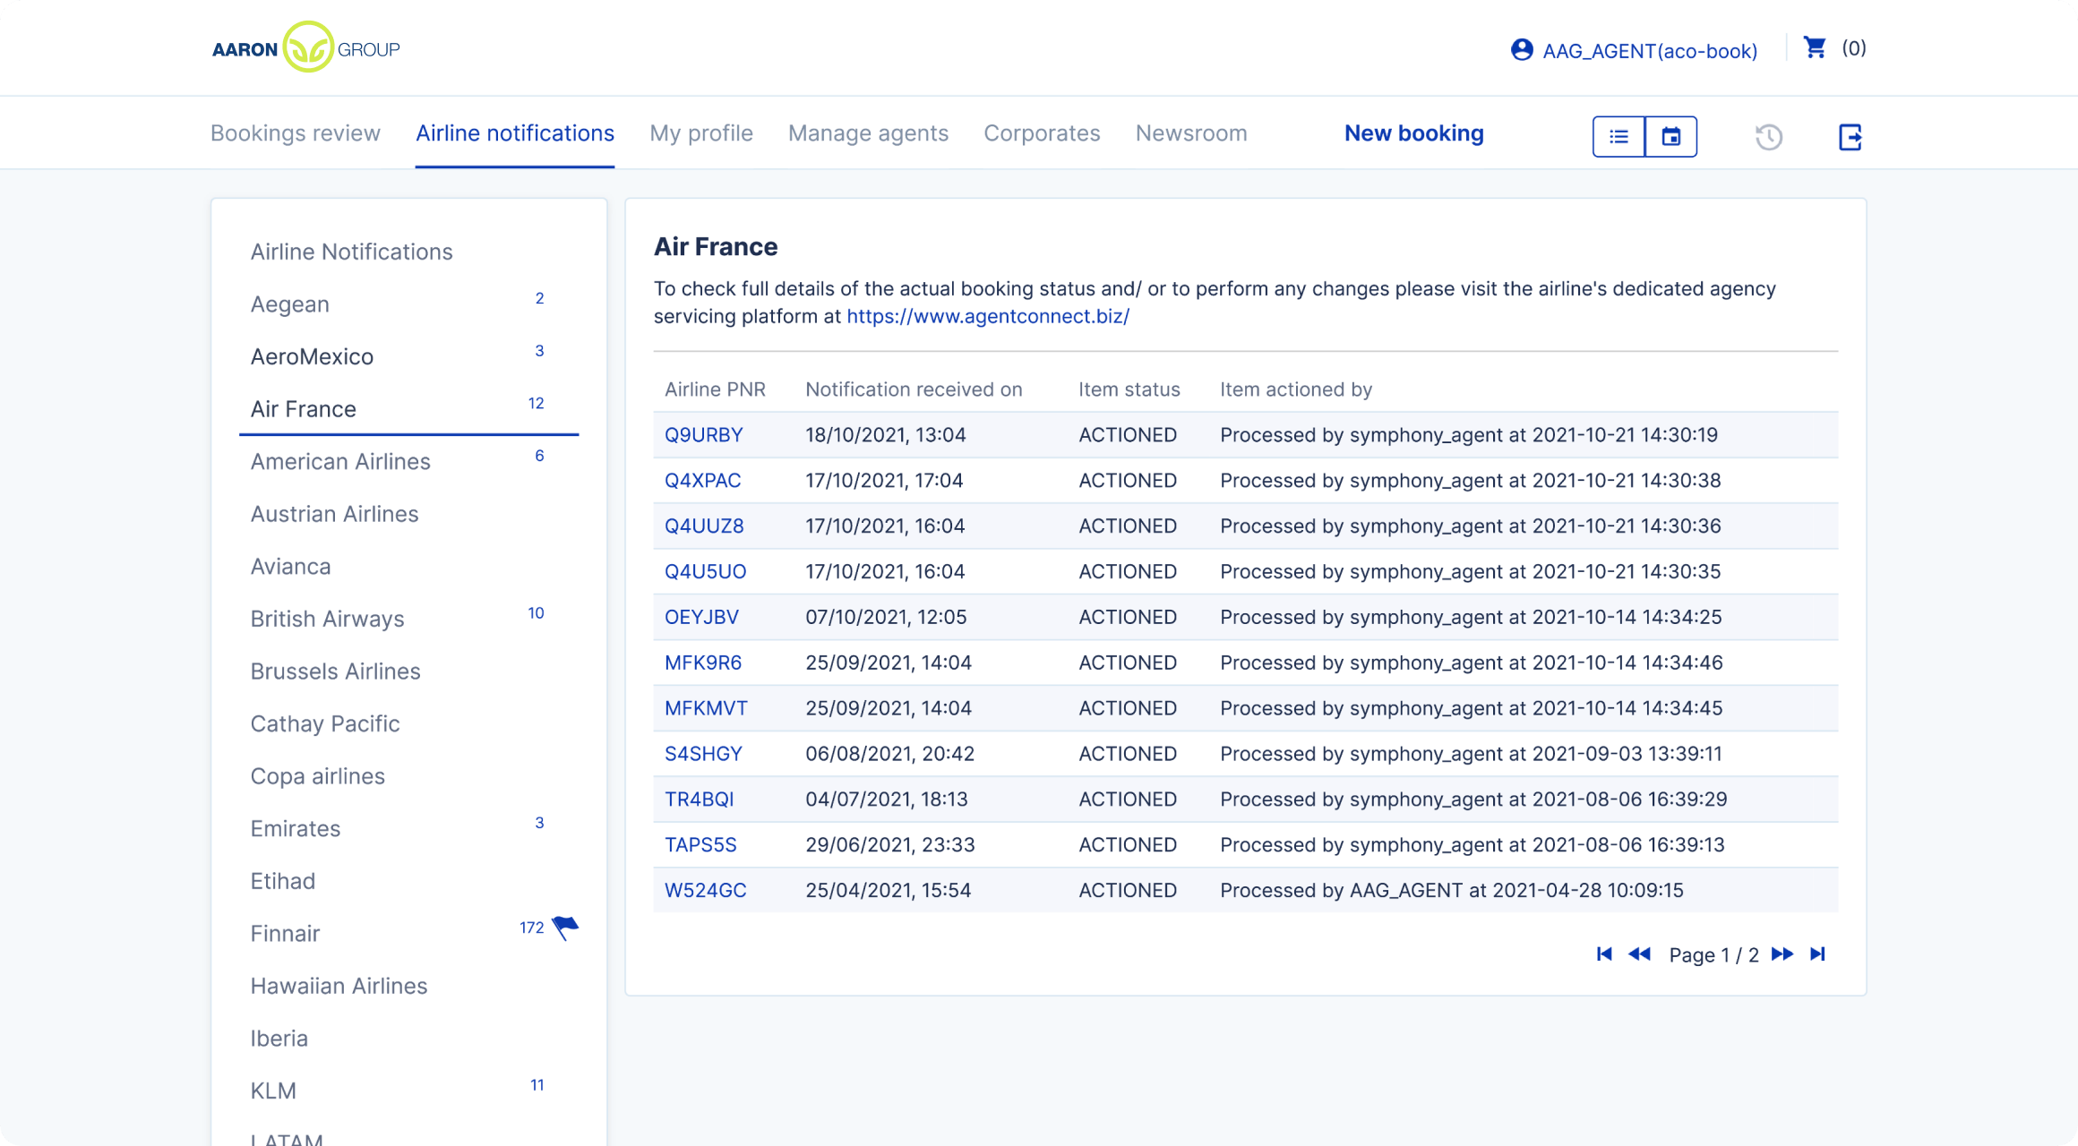
Task: Go to previous page of notifications
Action: 1639,954
